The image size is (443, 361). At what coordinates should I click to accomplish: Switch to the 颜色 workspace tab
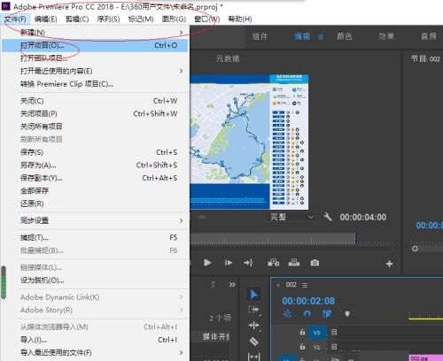coord(345,36)
